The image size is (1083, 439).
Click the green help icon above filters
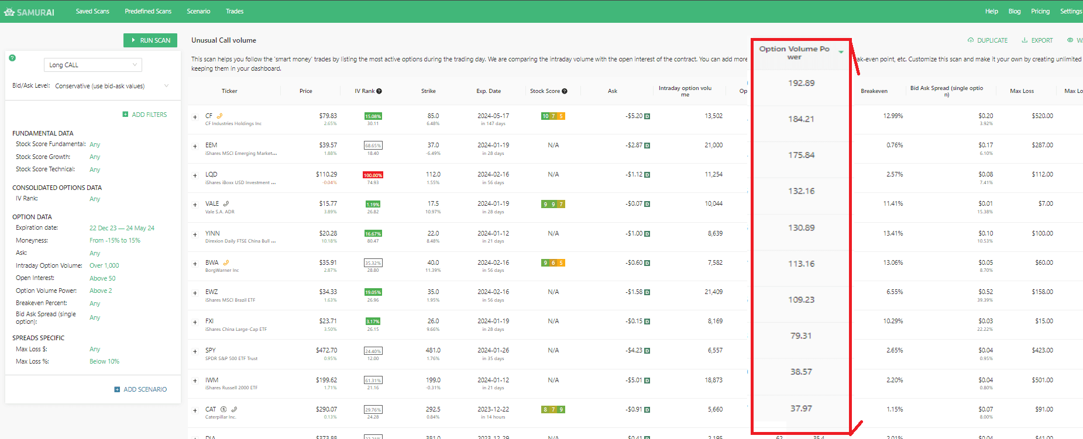(x=12, y=58)
